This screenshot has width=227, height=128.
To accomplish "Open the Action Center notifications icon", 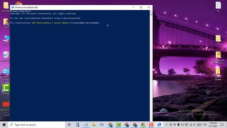I will click(222, 125).
